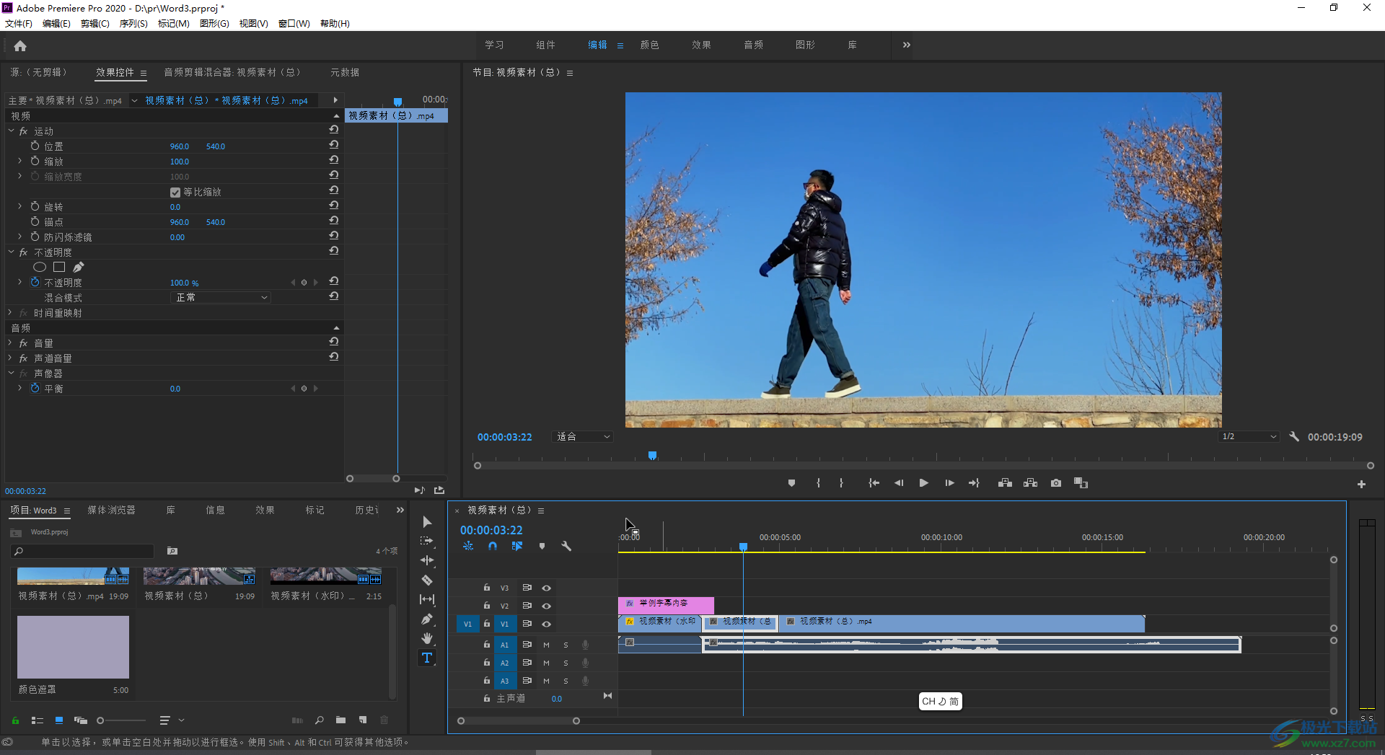The image size is (1385, 755).
Task: Reset the Position parameter
Action: [x=334, y=146]
